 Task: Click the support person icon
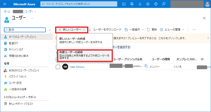tap(5, 104)
